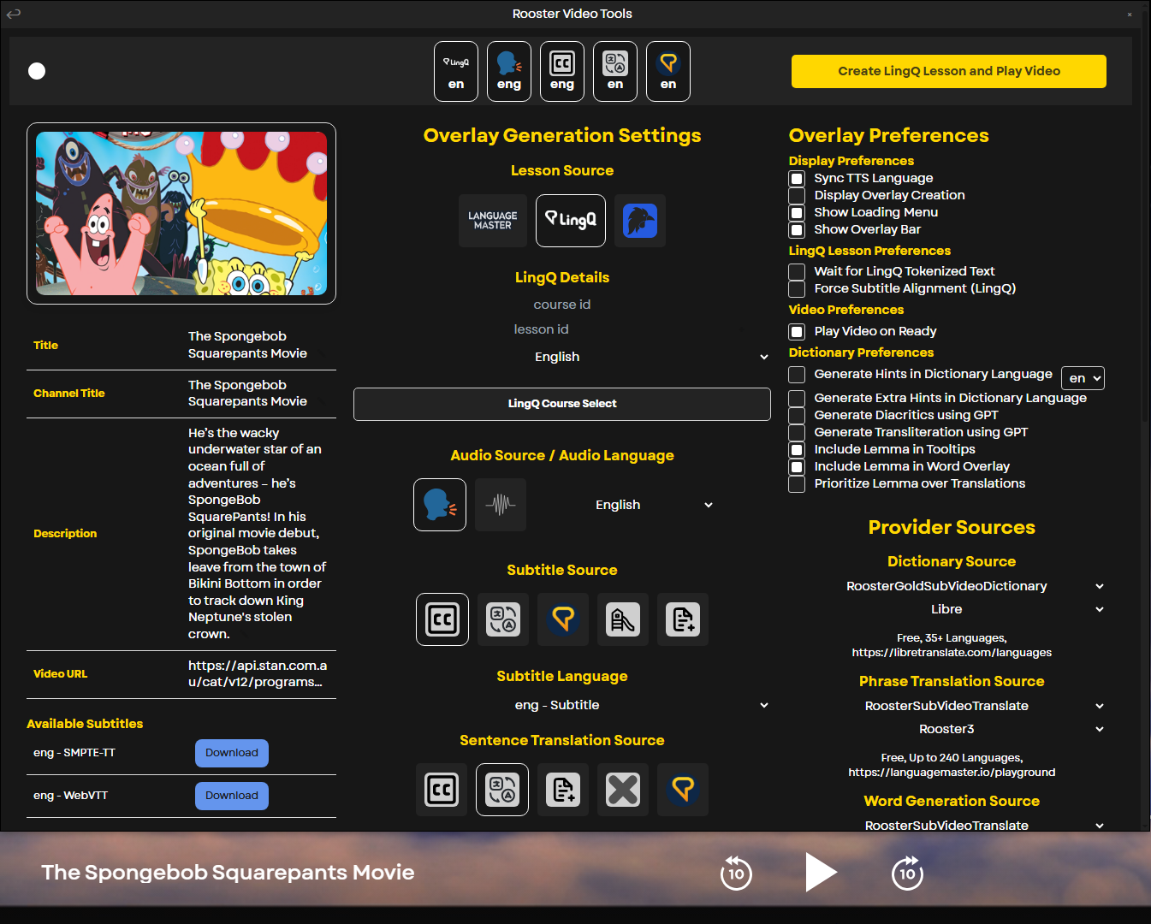Select translate icon under Subtitle Source

coord(503,619)
